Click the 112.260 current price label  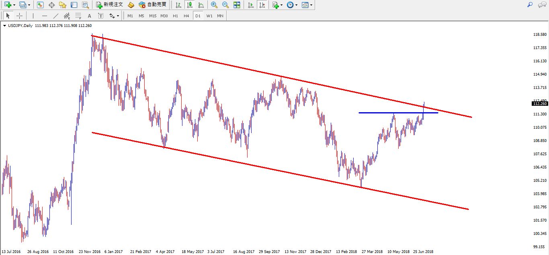coord(540,103)
